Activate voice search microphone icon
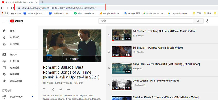The width and height of the screenshot is (218, 100). point(207,21)
